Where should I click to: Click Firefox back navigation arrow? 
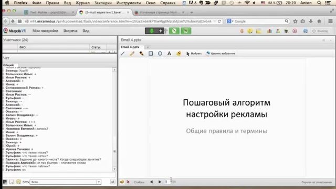[6, 21]
